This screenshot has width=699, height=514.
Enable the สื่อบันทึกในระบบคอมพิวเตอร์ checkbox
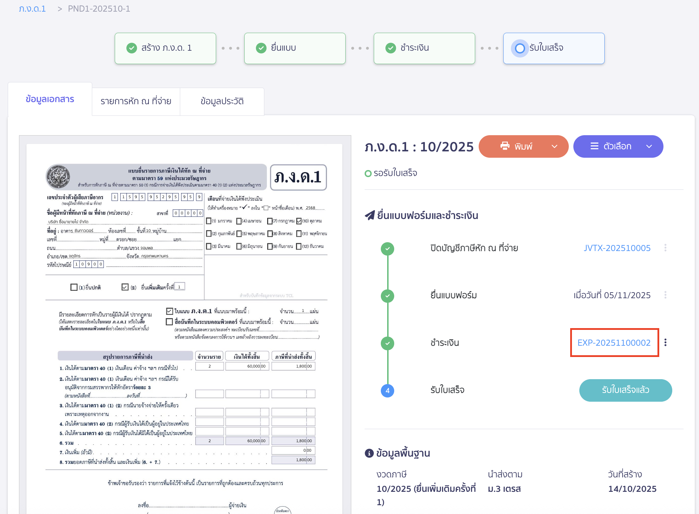(169, 321)
